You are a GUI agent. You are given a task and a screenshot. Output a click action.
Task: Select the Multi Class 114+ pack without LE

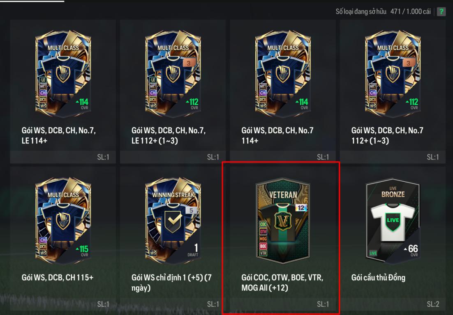pyautogui.click(x=283, y=74)
